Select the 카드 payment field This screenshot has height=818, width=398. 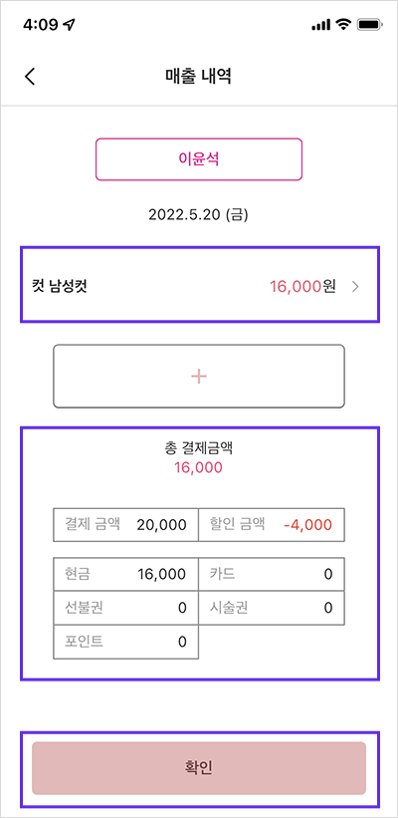pyautogui.click(x=272, y=574)
